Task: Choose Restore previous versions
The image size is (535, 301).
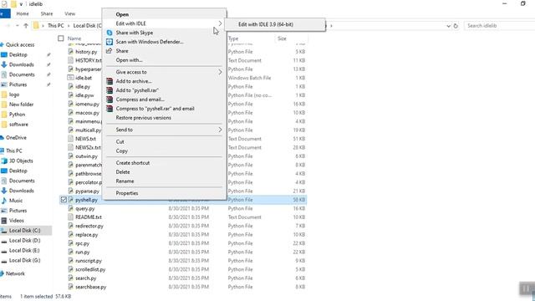Action: click(143, 118)
